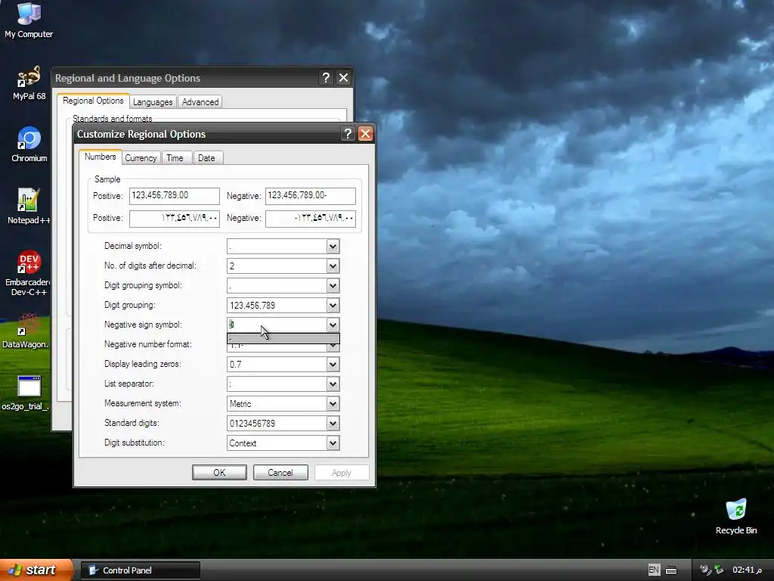774x581 pixels.
Task: Select Advanced tab in back window
Action: [200, 102]
